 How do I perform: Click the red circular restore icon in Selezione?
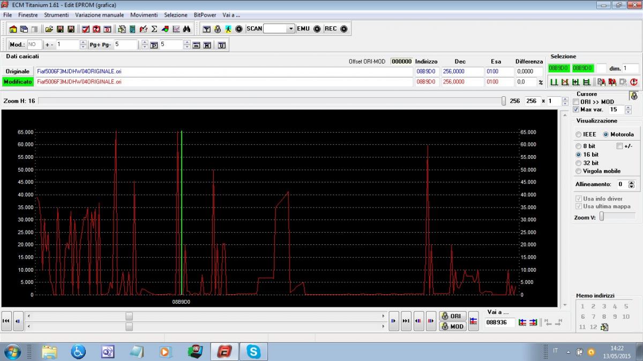click(x=633, y=82)
